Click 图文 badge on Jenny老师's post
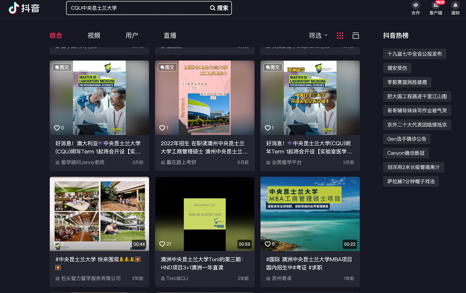 click(x=62, y=67)
